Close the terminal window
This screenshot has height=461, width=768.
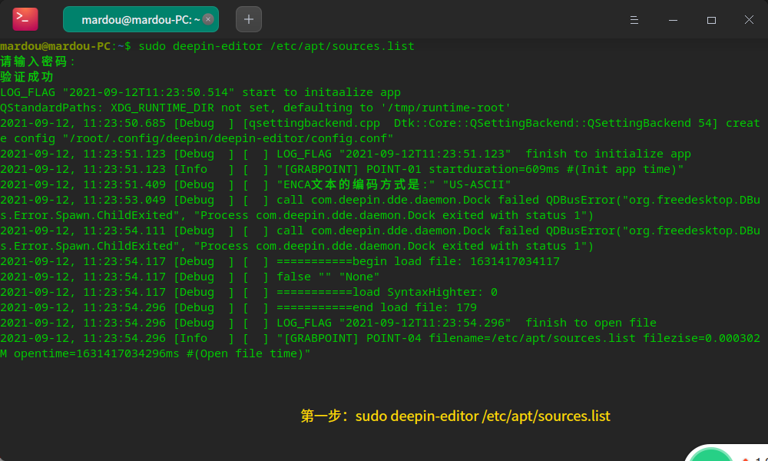coord(749,19)
